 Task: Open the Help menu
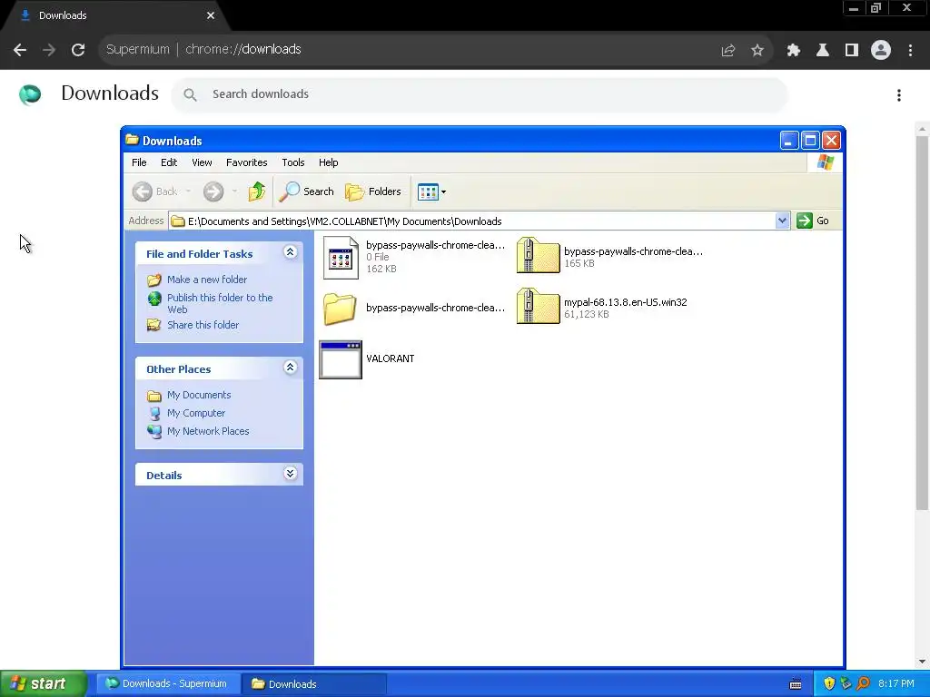tap(328, 162)
